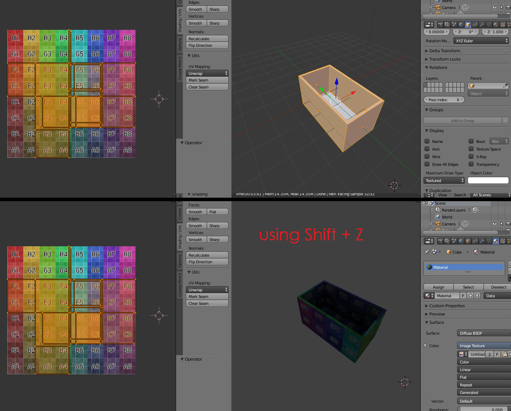Click the X icon to unlink Material datablock
This screenshot has height=411, width=511.
(477, 296)
